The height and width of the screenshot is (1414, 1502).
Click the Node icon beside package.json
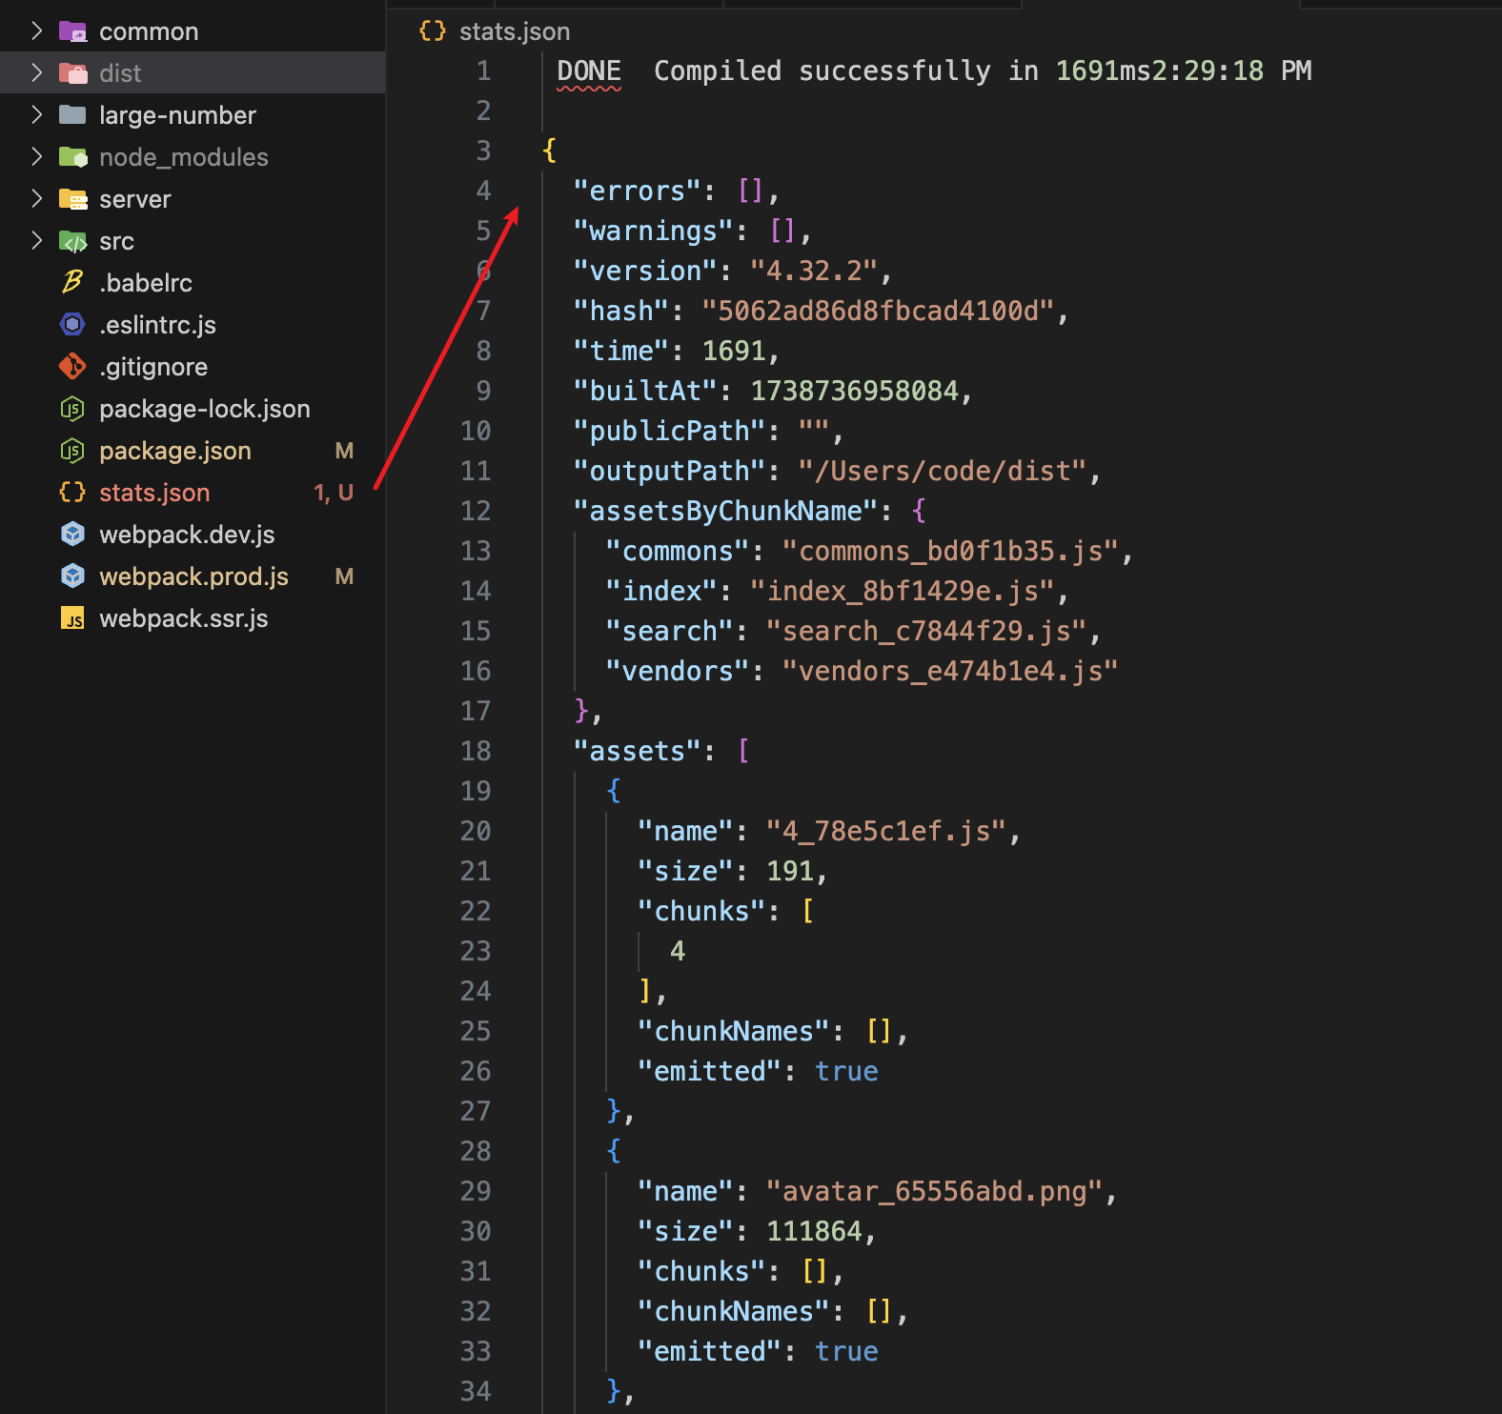[x=72, y=451]
